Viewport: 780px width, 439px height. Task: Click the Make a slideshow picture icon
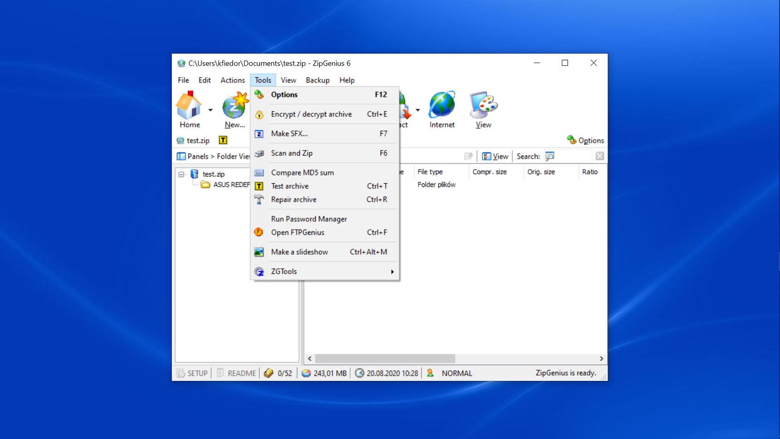point(259,252)
